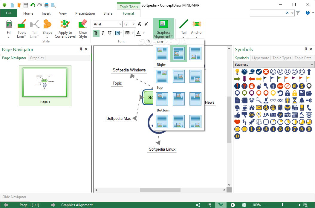Switch to the Home ribbon tab
Image resolution: width=315 pixels, height=208 pixels.
click(28, 13)
